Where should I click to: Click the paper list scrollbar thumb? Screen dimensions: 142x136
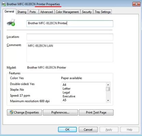(108, 89)
